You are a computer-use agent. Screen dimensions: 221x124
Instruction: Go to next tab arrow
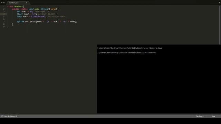tap(4, 2)
